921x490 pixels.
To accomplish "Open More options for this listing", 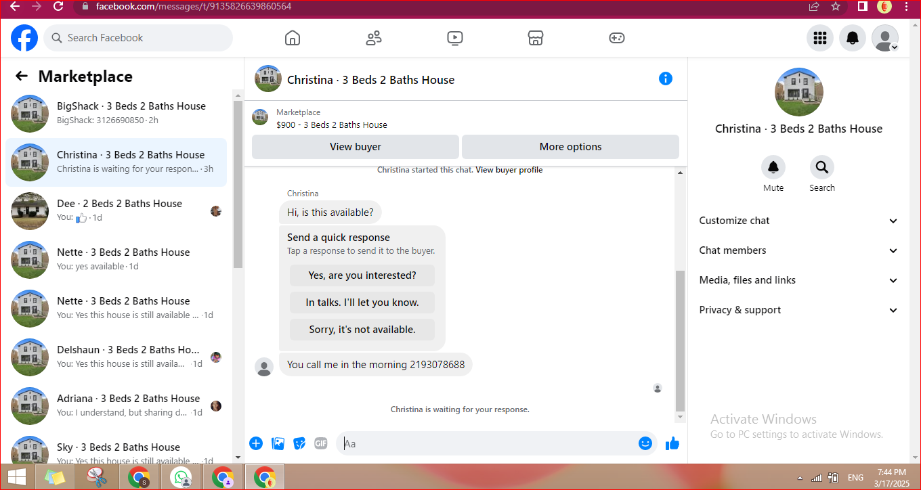I will point(570,147).
